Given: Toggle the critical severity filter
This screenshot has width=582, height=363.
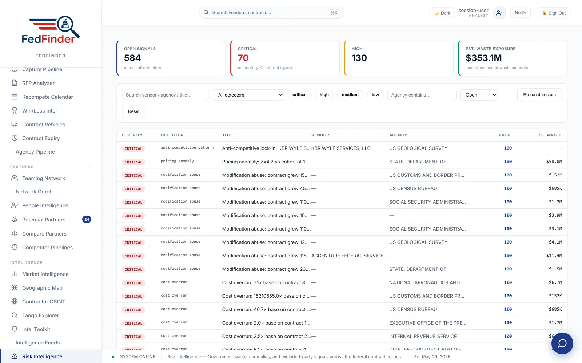Looking at the screenshot, I should point(299,95).
